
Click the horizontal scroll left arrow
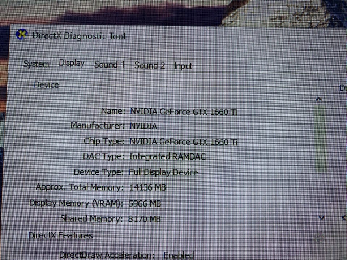(344, 217)
